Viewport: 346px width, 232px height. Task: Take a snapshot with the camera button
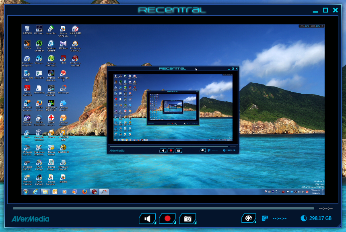tap(187, 219)
